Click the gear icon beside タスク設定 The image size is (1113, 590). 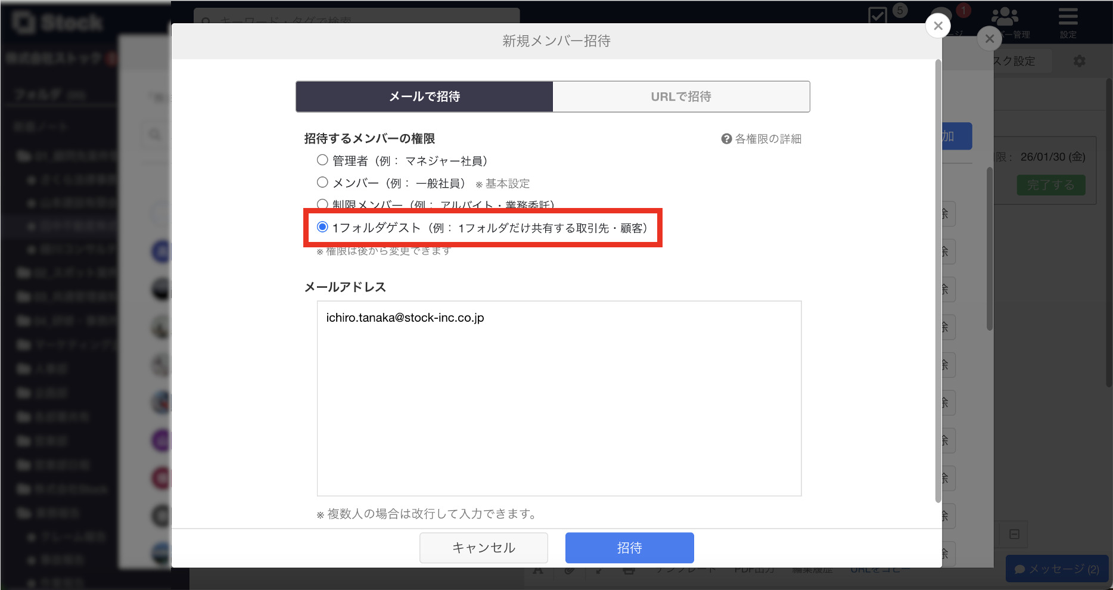pyautogui.click(x=1080, y=61)
